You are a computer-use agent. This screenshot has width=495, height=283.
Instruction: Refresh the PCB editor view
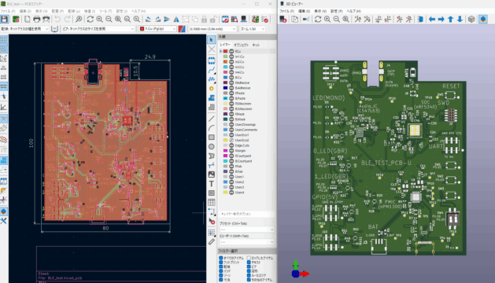point(90,19)
